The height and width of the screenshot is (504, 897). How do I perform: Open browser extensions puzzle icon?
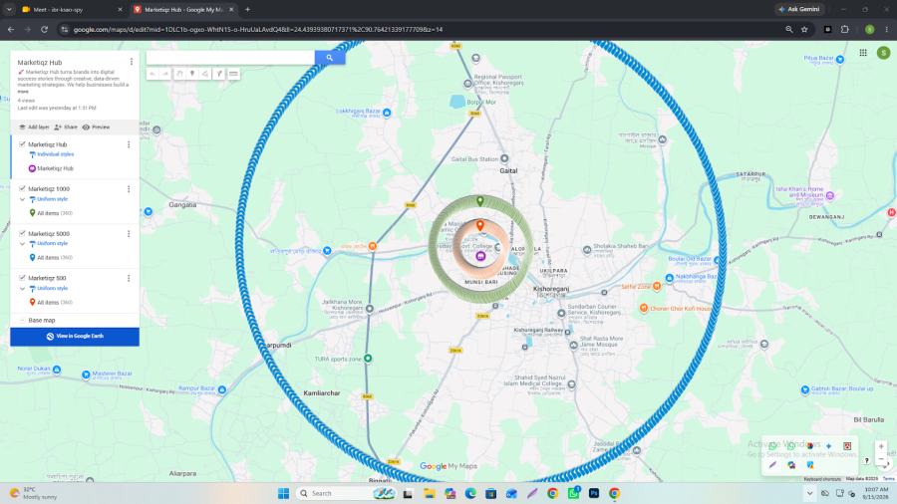[845, 29]
